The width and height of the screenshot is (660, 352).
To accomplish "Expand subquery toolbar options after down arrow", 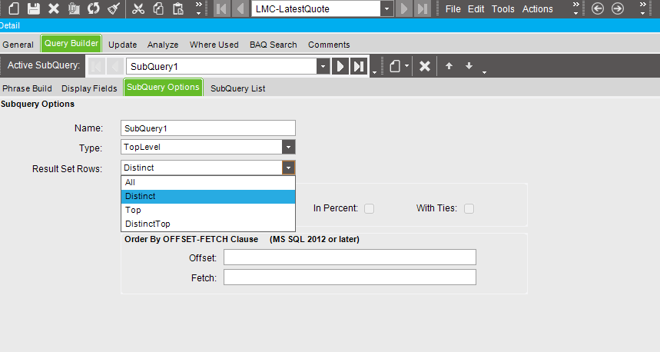I will 485,72.
